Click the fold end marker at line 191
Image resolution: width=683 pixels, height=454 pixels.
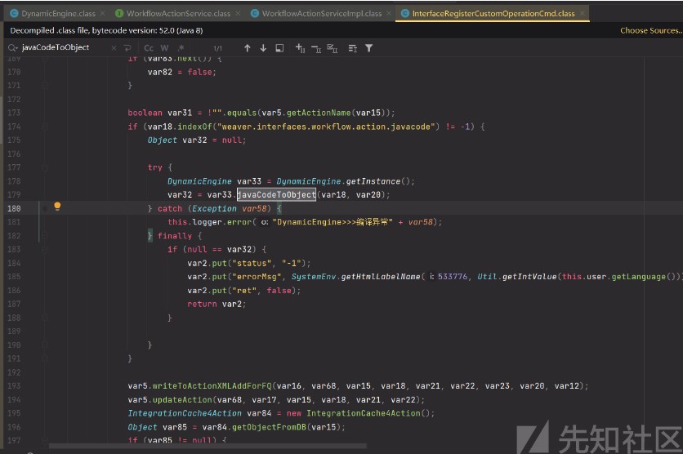[45, 358]
